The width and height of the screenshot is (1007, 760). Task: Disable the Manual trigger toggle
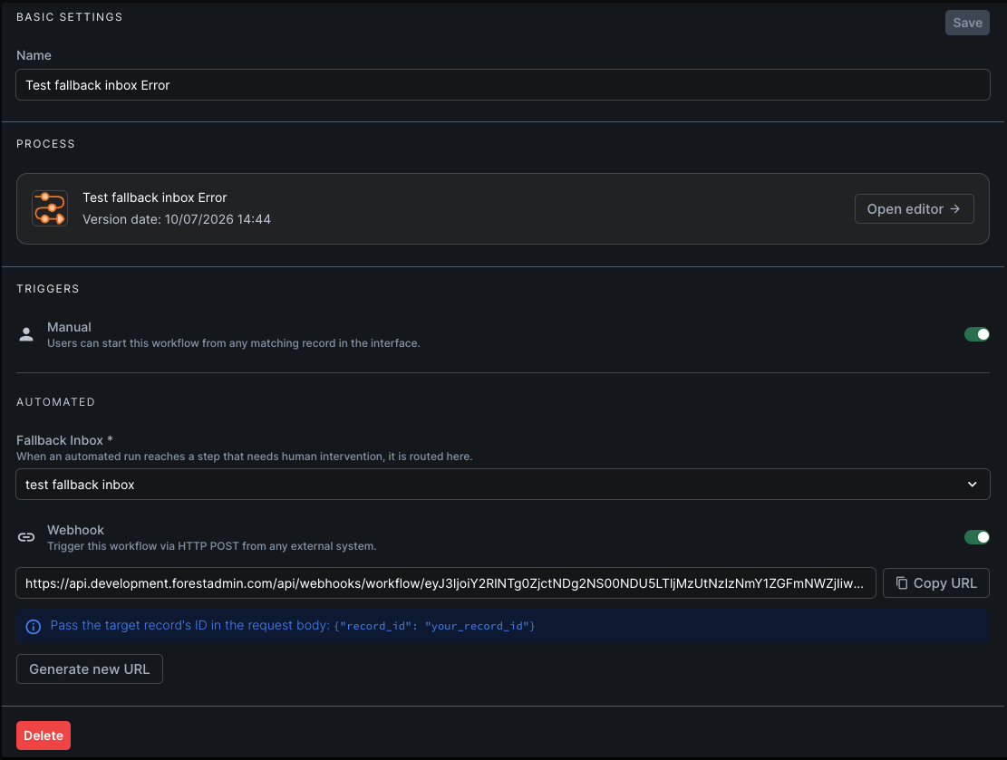(976, 334)
